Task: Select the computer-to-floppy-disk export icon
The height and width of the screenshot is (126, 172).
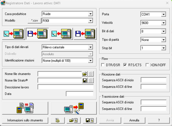Action: click(85, 34)
